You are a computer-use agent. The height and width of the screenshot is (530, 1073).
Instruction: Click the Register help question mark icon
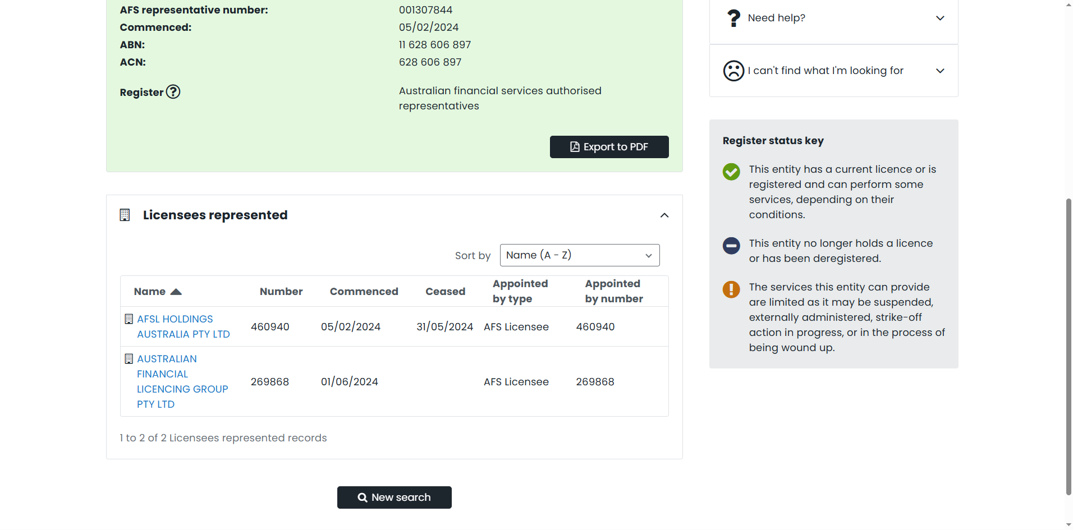click(x=173, y=91)
